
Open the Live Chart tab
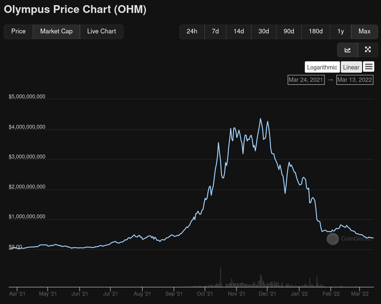(x=102, y=32)
